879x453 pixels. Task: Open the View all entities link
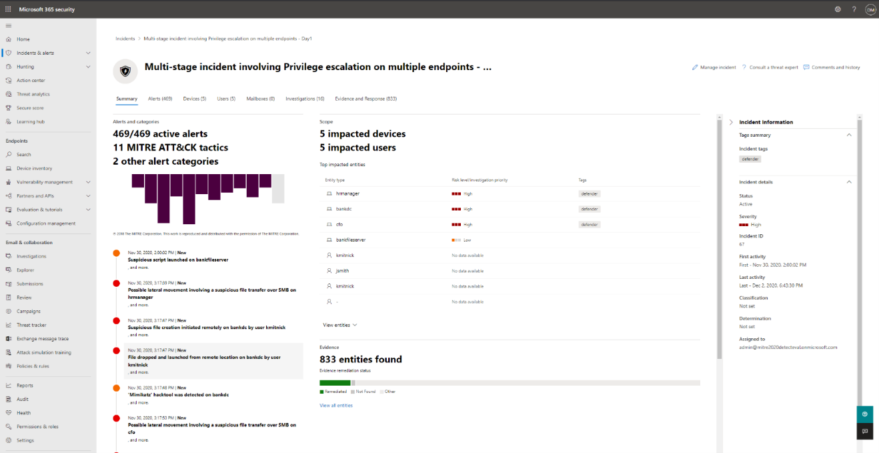coord(335,405)
